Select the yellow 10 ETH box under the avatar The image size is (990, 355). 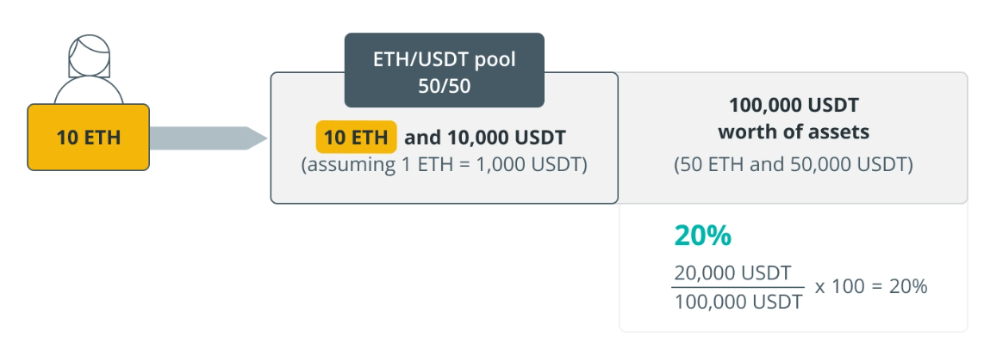click(89, 138)
